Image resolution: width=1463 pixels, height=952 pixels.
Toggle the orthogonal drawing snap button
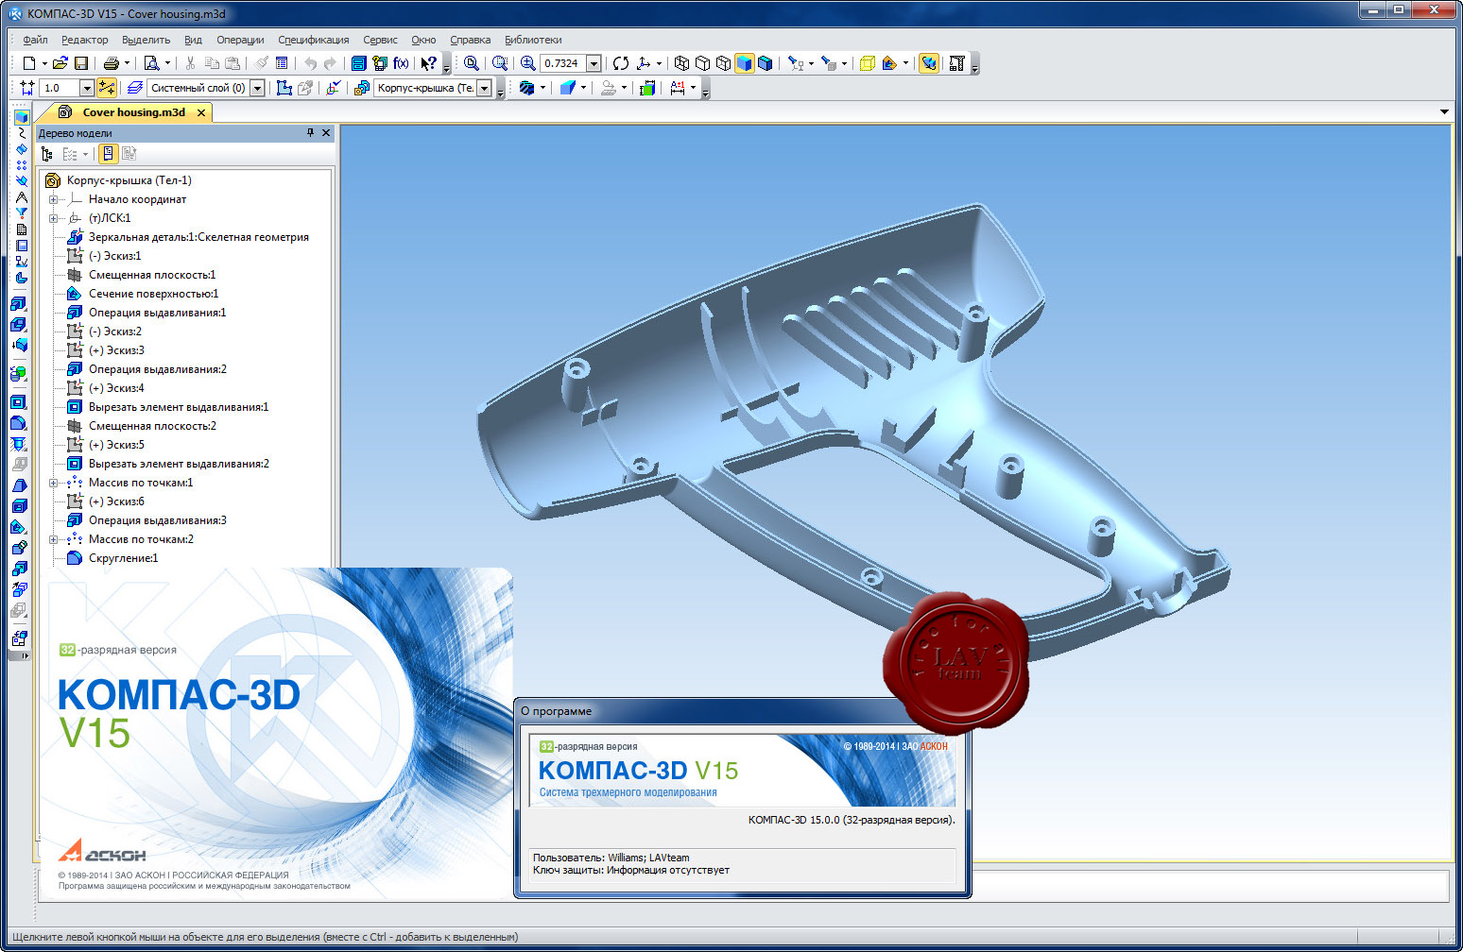coord(106,88)
